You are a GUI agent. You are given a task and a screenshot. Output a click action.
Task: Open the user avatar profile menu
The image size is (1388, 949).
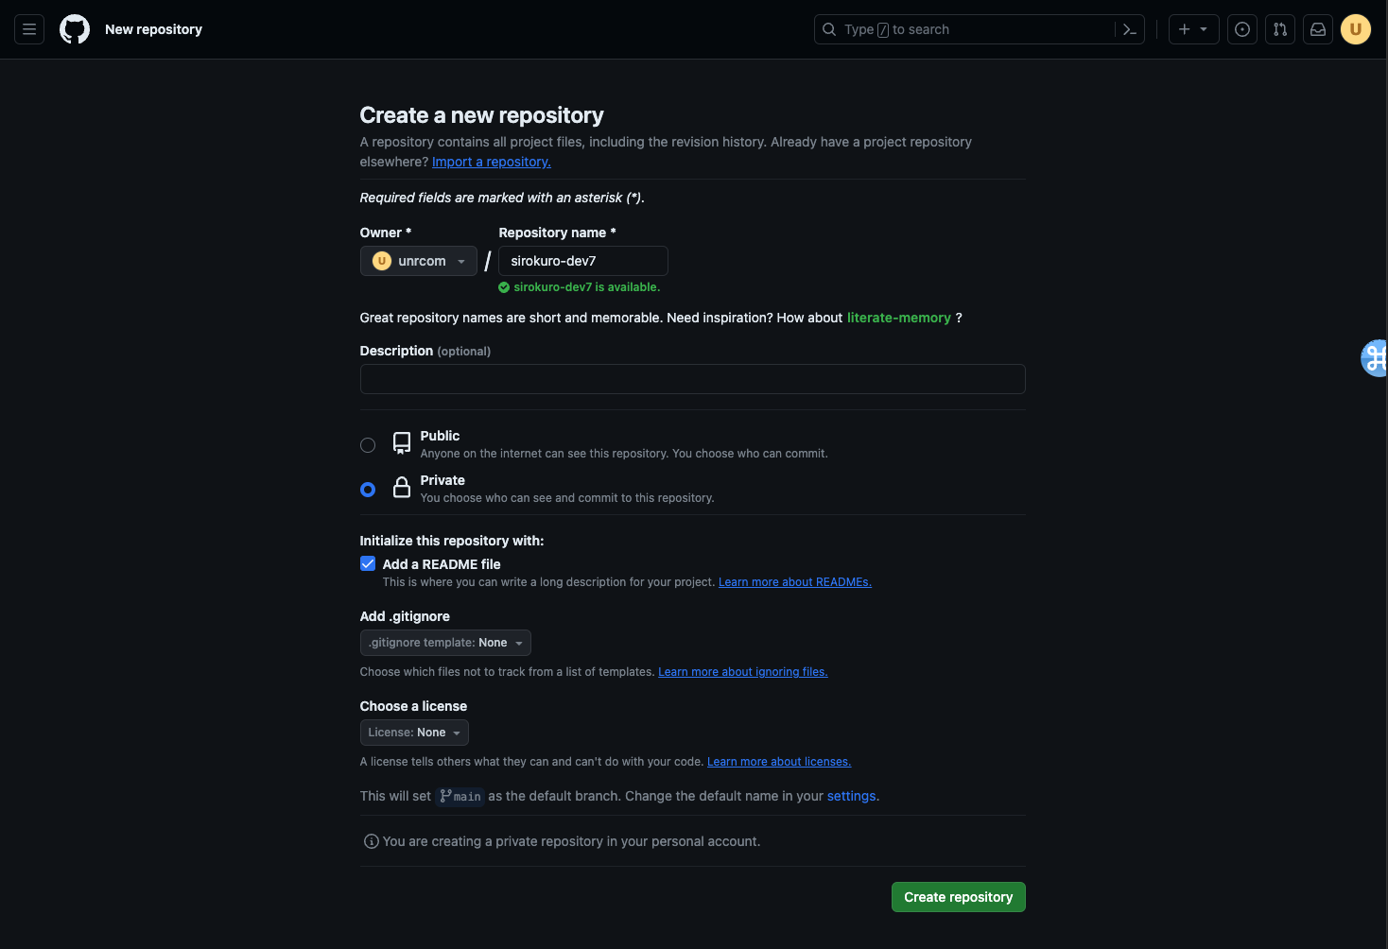pos(1356,29)
